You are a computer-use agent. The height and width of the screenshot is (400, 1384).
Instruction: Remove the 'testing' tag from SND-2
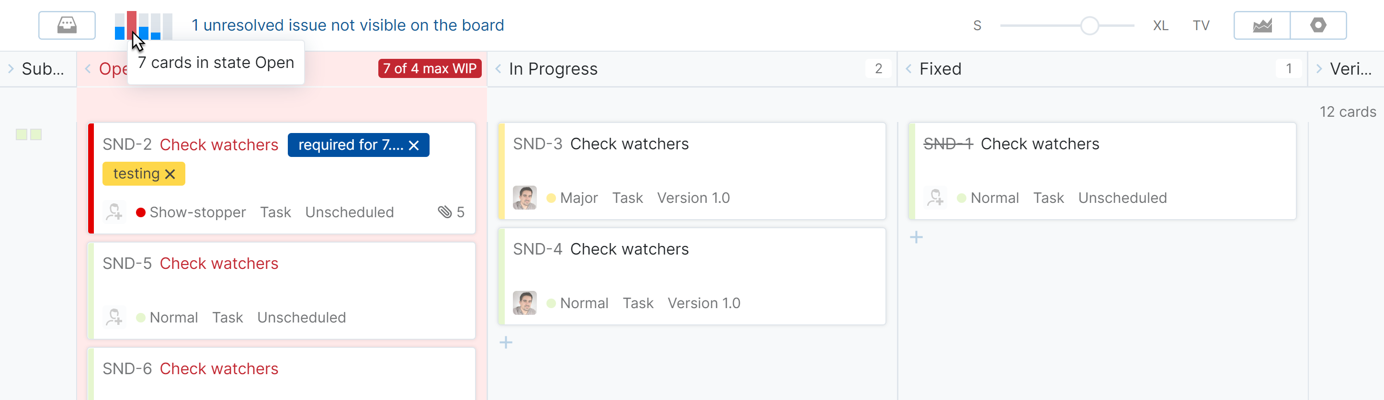tap(170, 174)
